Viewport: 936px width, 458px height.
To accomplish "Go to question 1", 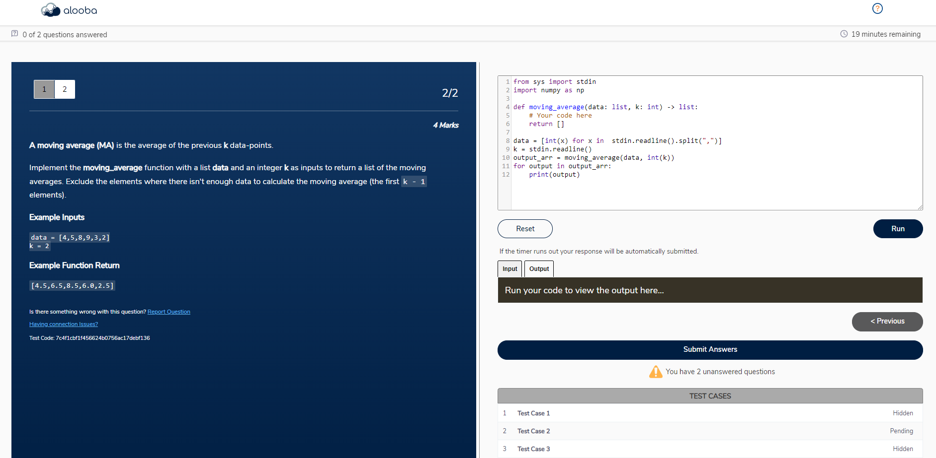I will [44, 89].
